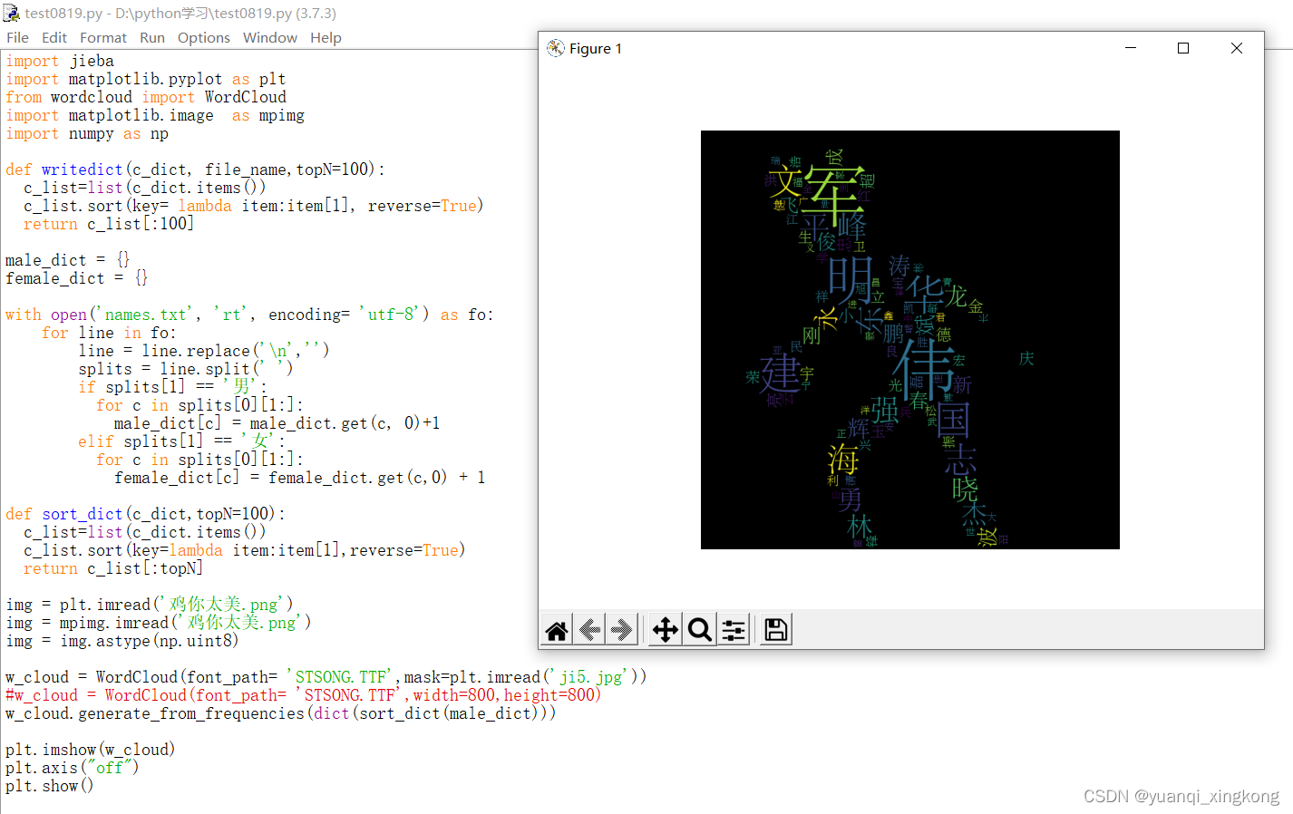The width and height of the screenshot is (1293, 814).
Task: Maximize the Figure 1 window
Action: (x=1183, y=48)
